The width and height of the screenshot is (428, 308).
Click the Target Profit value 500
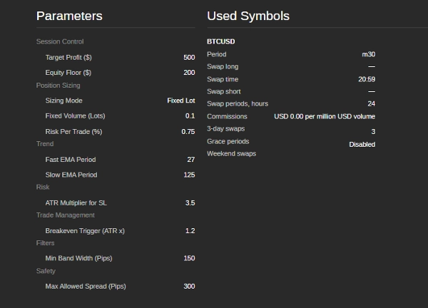[x=188, y=57]
